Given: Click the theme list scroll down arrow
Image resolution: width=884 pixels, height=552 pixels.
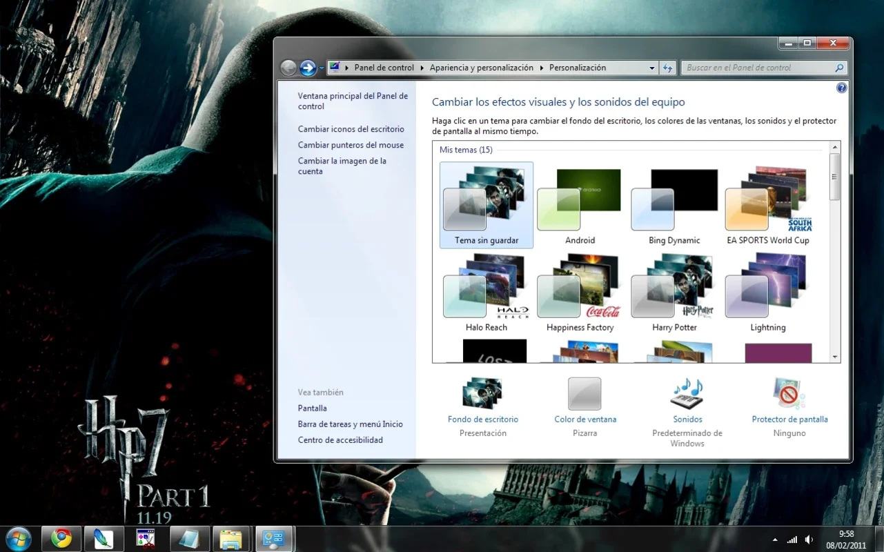Looking at the screenshot, I should tap(835, 357).
